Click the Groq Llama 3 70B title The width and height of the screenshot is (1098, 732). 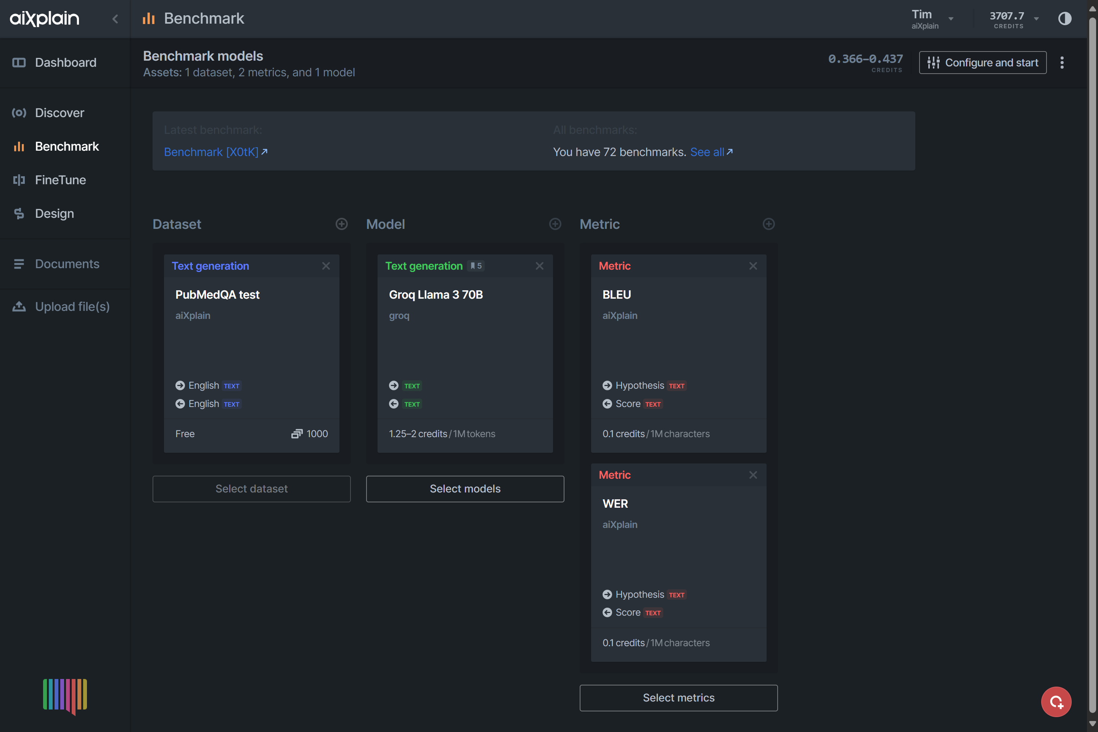[x=436, y=294]
